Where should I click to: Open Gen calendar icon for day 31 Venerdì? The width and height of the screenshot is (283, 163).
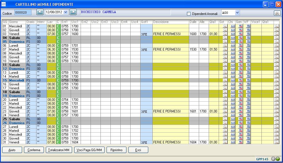240,142
